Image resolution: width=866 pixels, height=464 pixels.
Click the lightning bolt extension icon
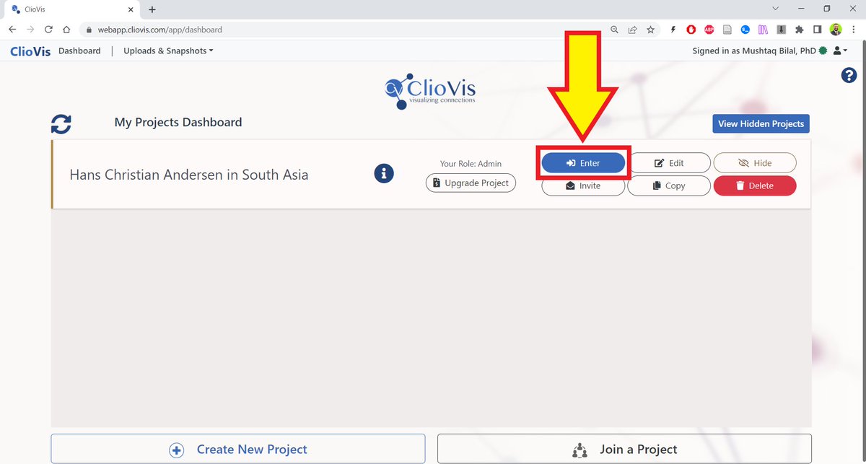673,30
